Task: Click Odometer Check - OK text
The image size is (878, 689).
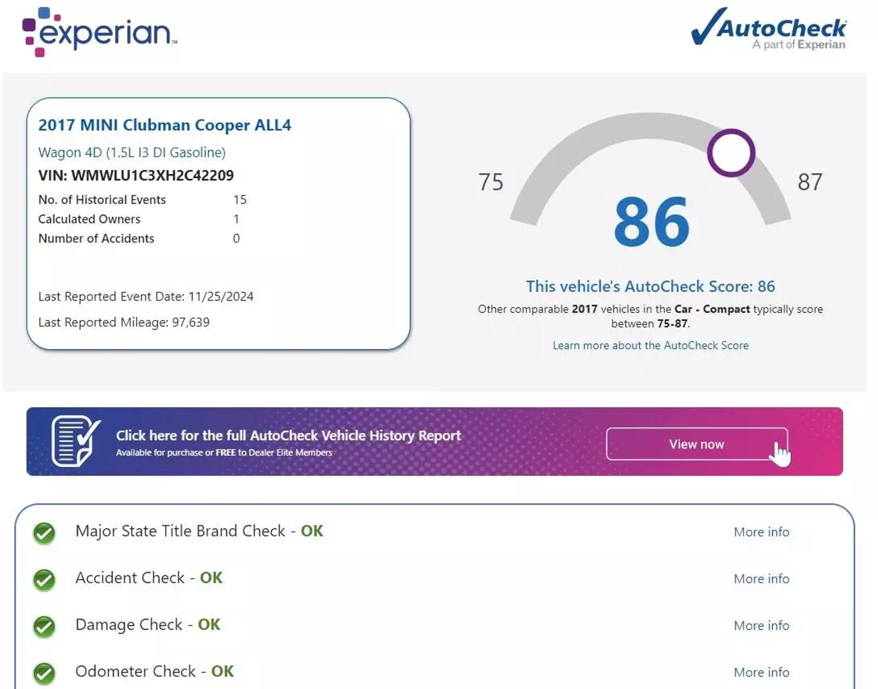Action: (155, 671)
